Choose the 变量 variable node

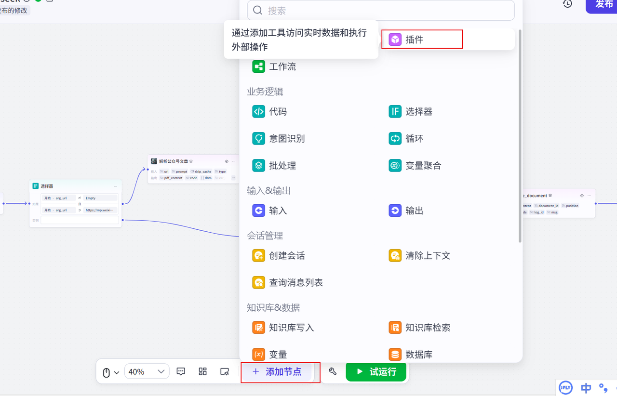click(269, 355)
